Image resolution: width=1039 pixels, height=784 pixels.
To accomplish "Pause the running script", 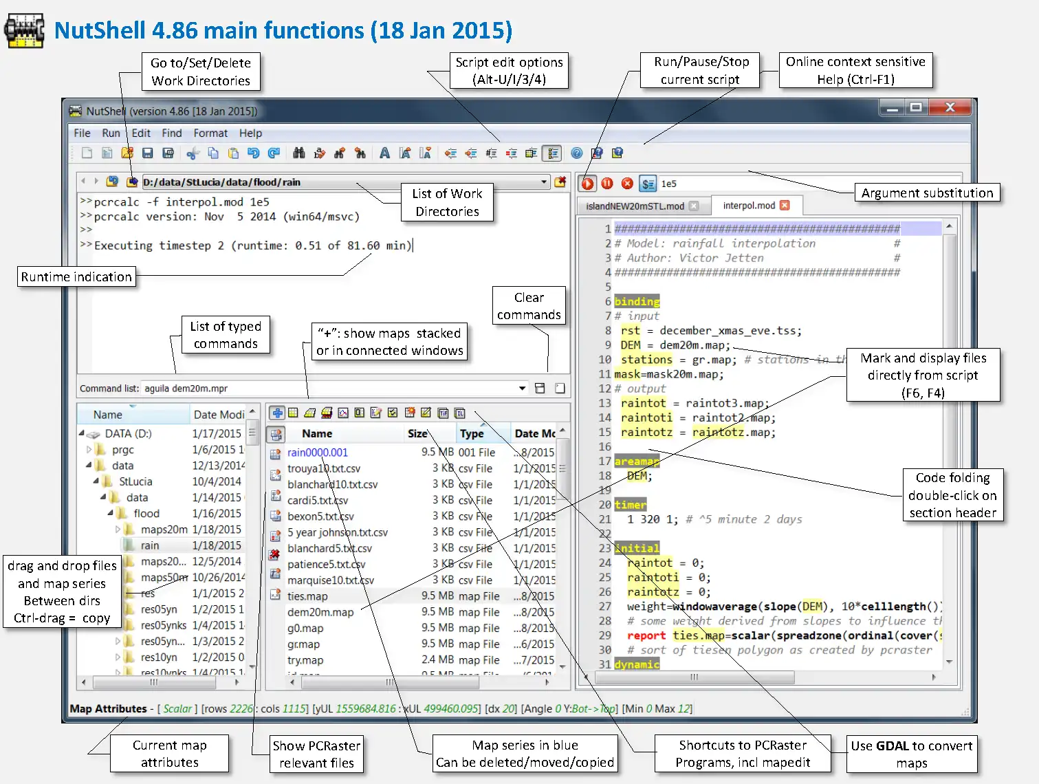I will click(607, 183).
